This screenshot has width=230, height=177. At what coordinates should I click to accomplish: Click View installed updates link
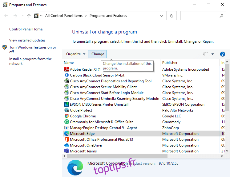(x=27, y=40)
